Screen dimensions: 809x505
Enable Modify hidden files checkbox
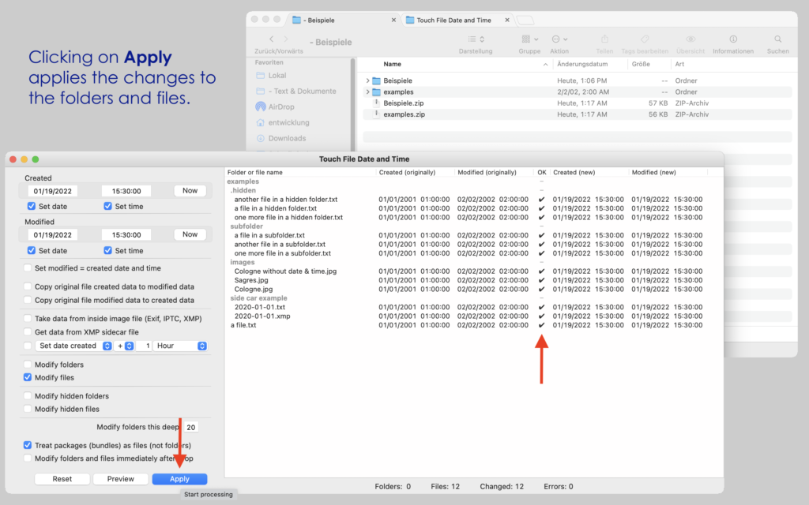pos(28,409)
